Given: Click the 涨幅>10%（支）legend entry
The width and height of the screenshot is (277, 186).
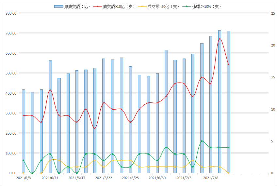Looking at the screenshot, I should [x=202, y=7].
